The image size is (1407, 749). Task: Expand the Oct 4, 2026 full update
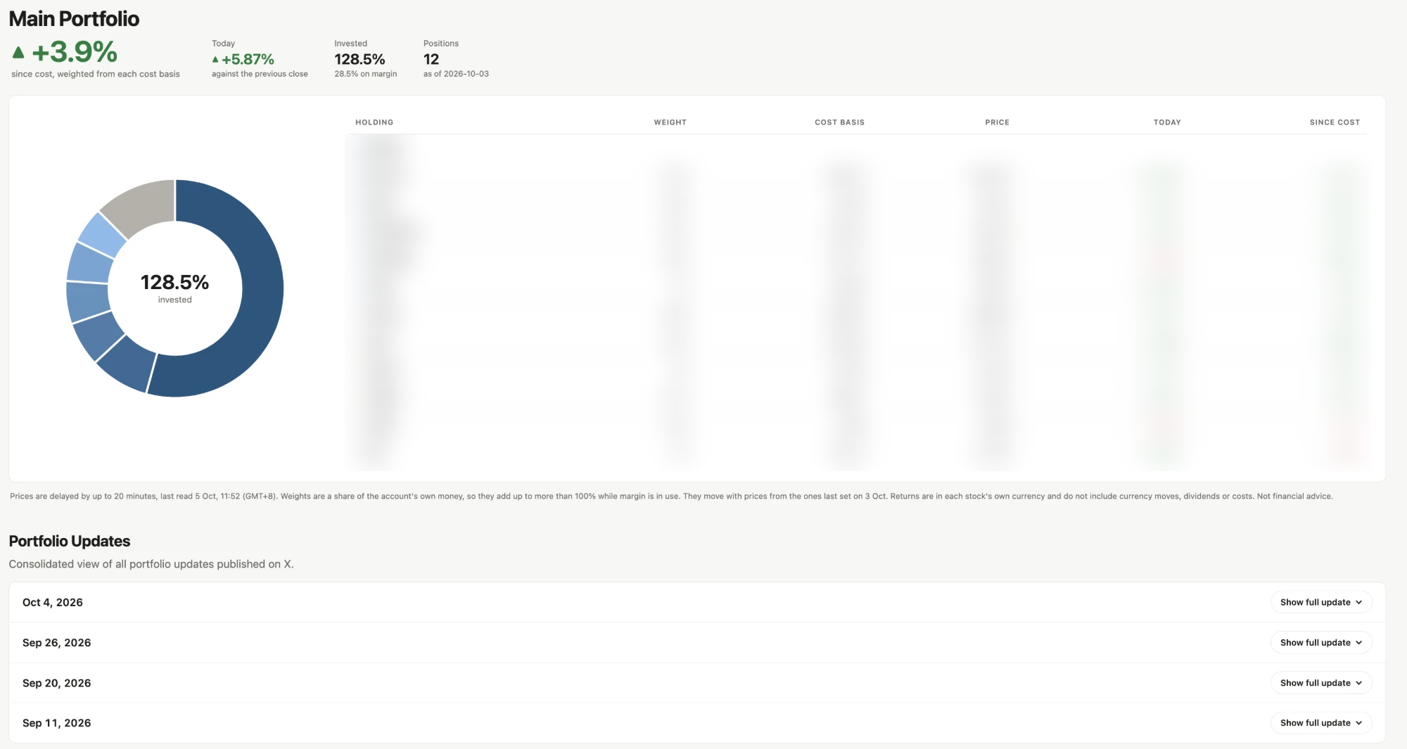pos(1320,602)
